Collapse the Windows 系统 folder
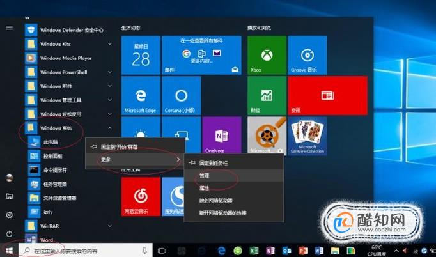The width and height of the screenshot is (436, 257). 109,128
